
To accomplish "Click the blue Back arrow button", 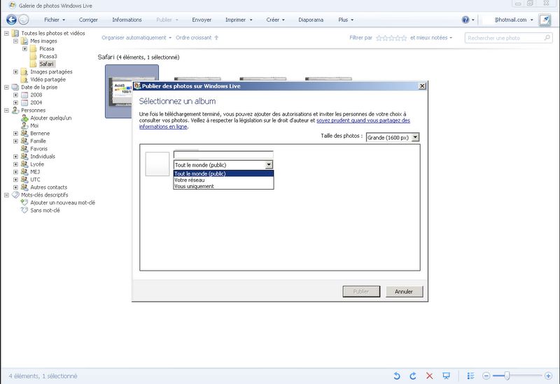I will [x=11, y=20].
